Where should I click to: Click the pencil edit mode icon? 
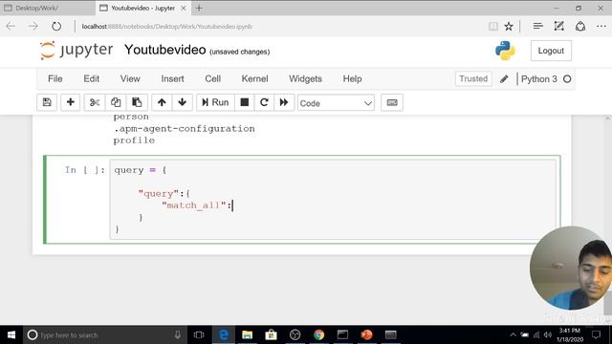(x=504, y=79)
